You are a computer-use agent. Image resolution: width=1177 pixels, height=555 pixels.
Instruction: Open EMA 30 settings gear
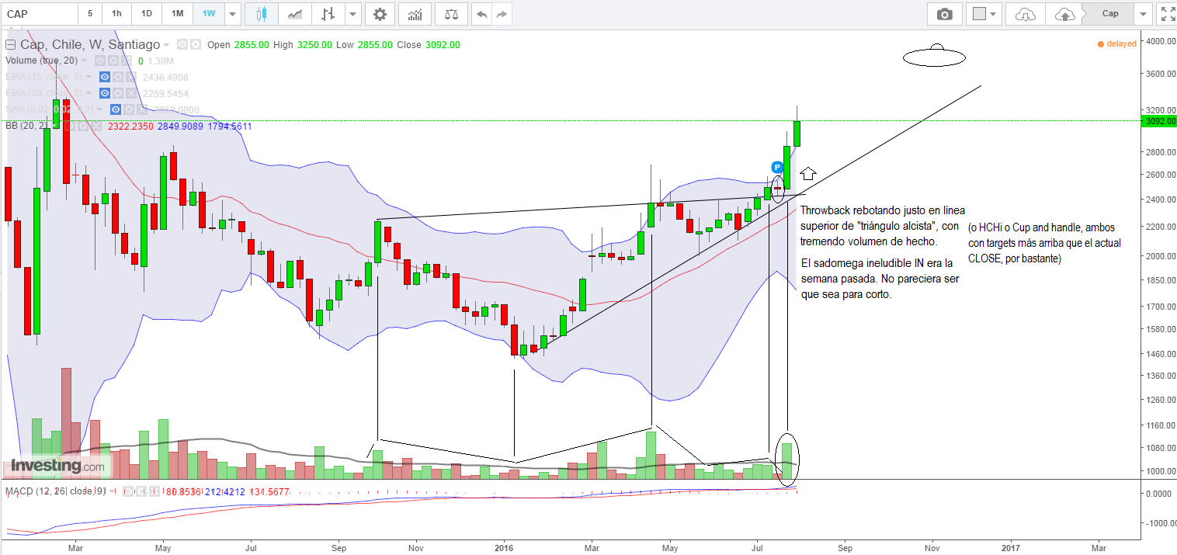coord(117,93)
